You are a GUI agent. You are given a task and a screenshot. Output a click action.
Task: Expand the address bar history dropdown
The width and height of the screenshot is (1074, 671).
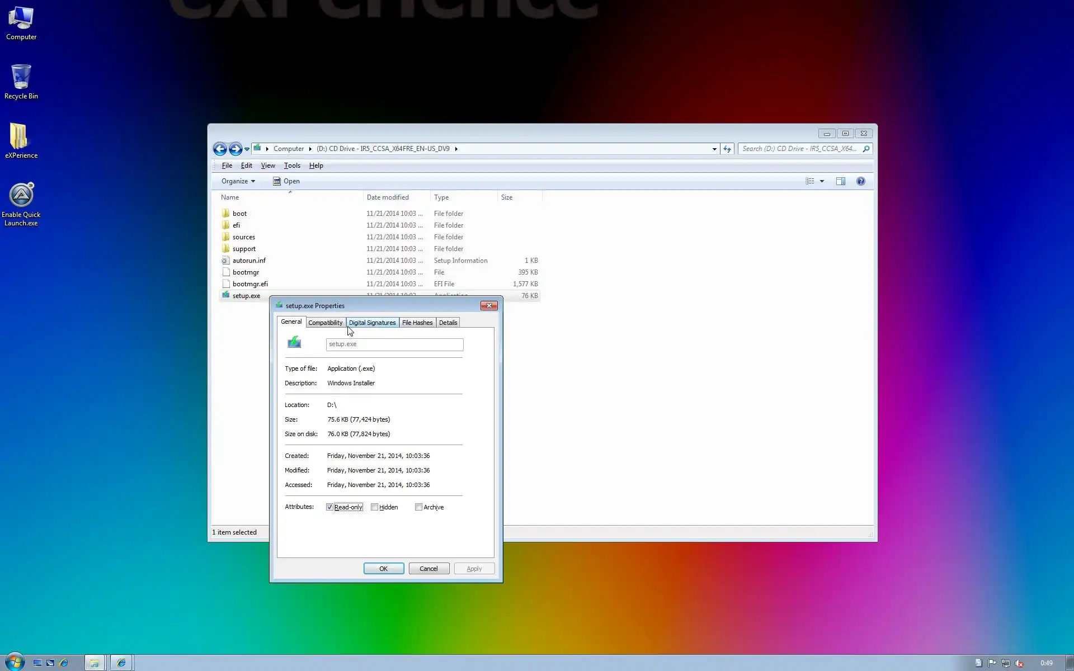(714, 149)
